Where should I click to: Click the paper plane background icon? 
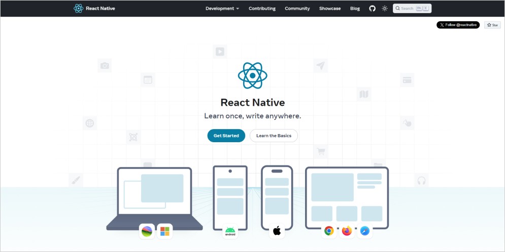[320, 65]
